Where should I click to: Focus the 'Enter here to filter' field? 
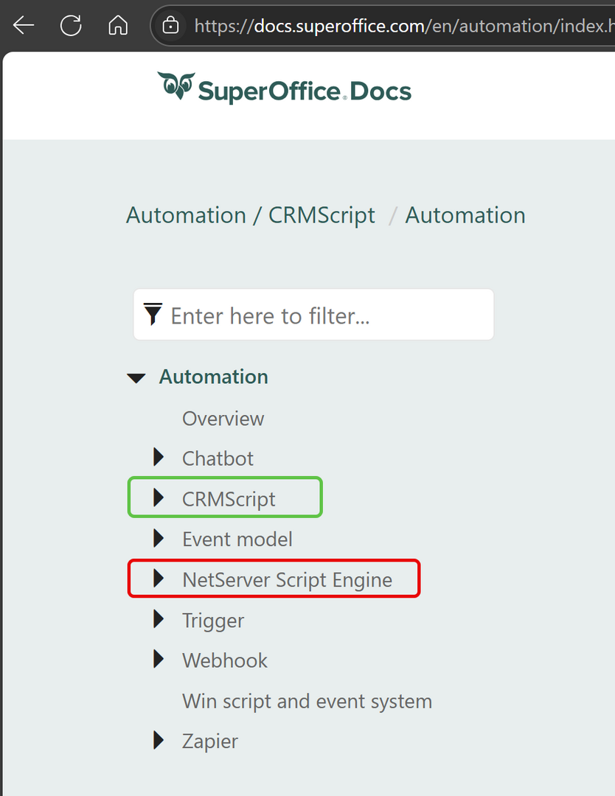tap(313, 314)
